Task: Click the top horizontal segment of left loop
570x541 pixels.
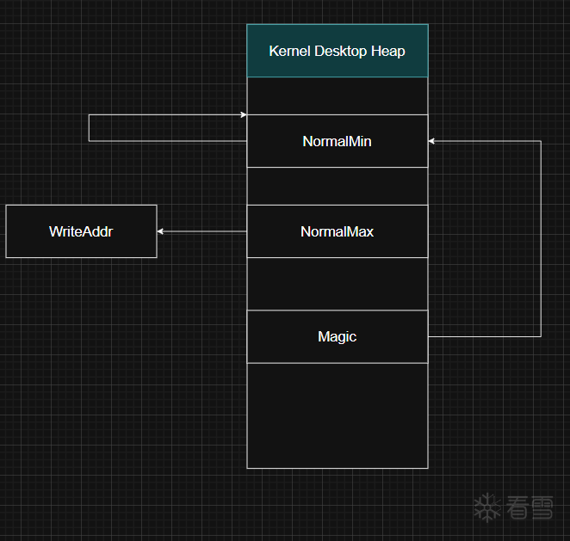Action: point(164,114)
